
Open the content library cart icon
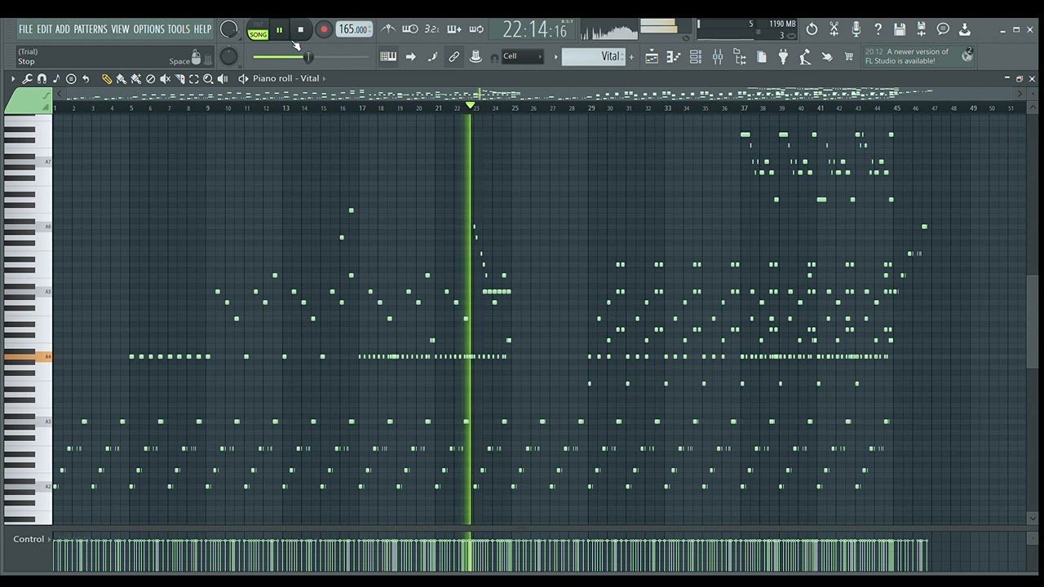[x=849, y=56]
